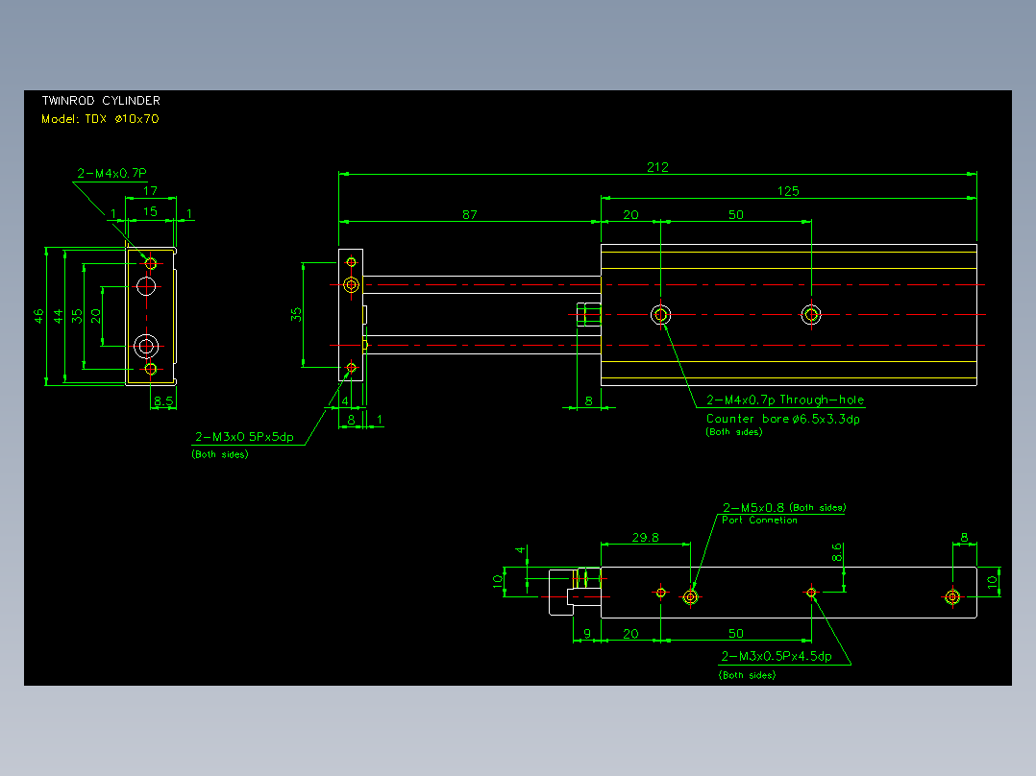Click the yellow Model: TDX ø10x70 label
Viewport: 1036px width, 776px height.
click(100, 119)
